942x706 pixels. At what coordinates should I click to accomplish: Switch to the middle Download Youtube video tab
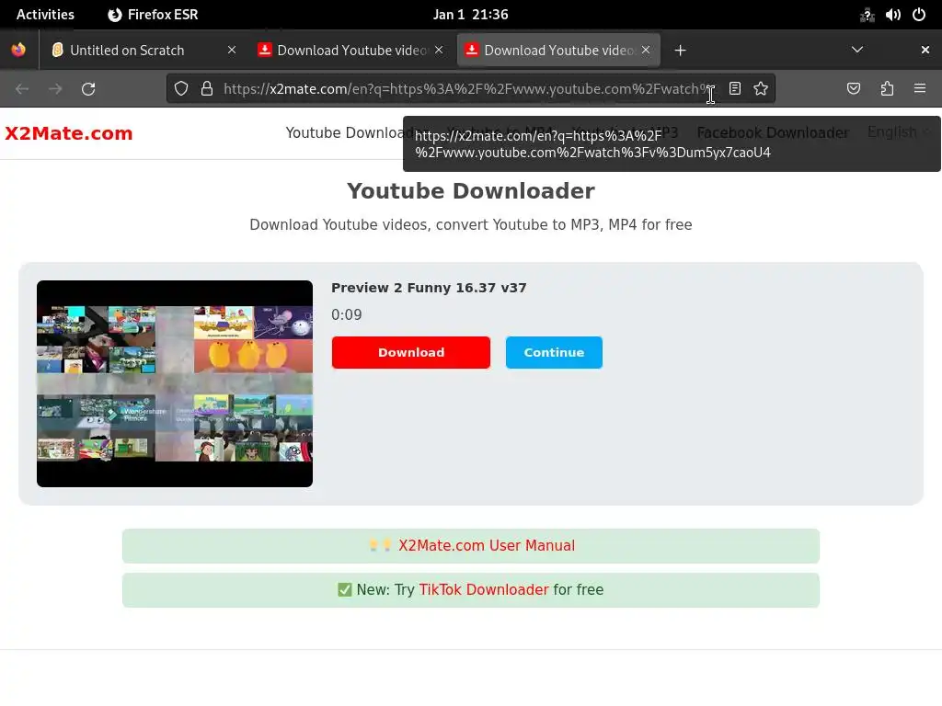(x=350, y=51)
